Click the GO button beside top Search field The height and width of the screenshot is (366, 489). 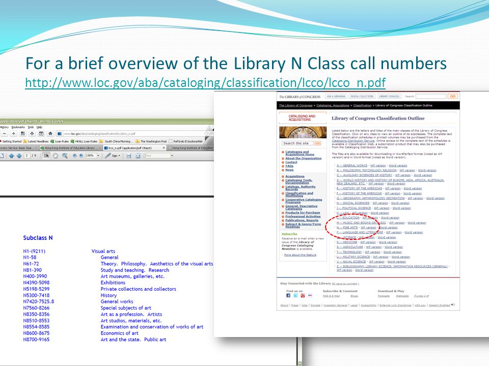click(x=452, y=97)
